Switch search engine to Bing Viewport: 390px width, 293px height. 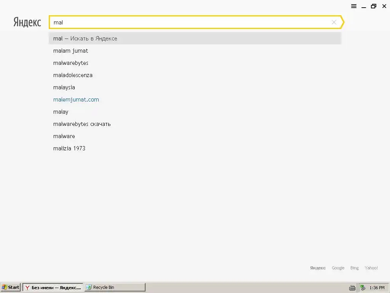355,268
